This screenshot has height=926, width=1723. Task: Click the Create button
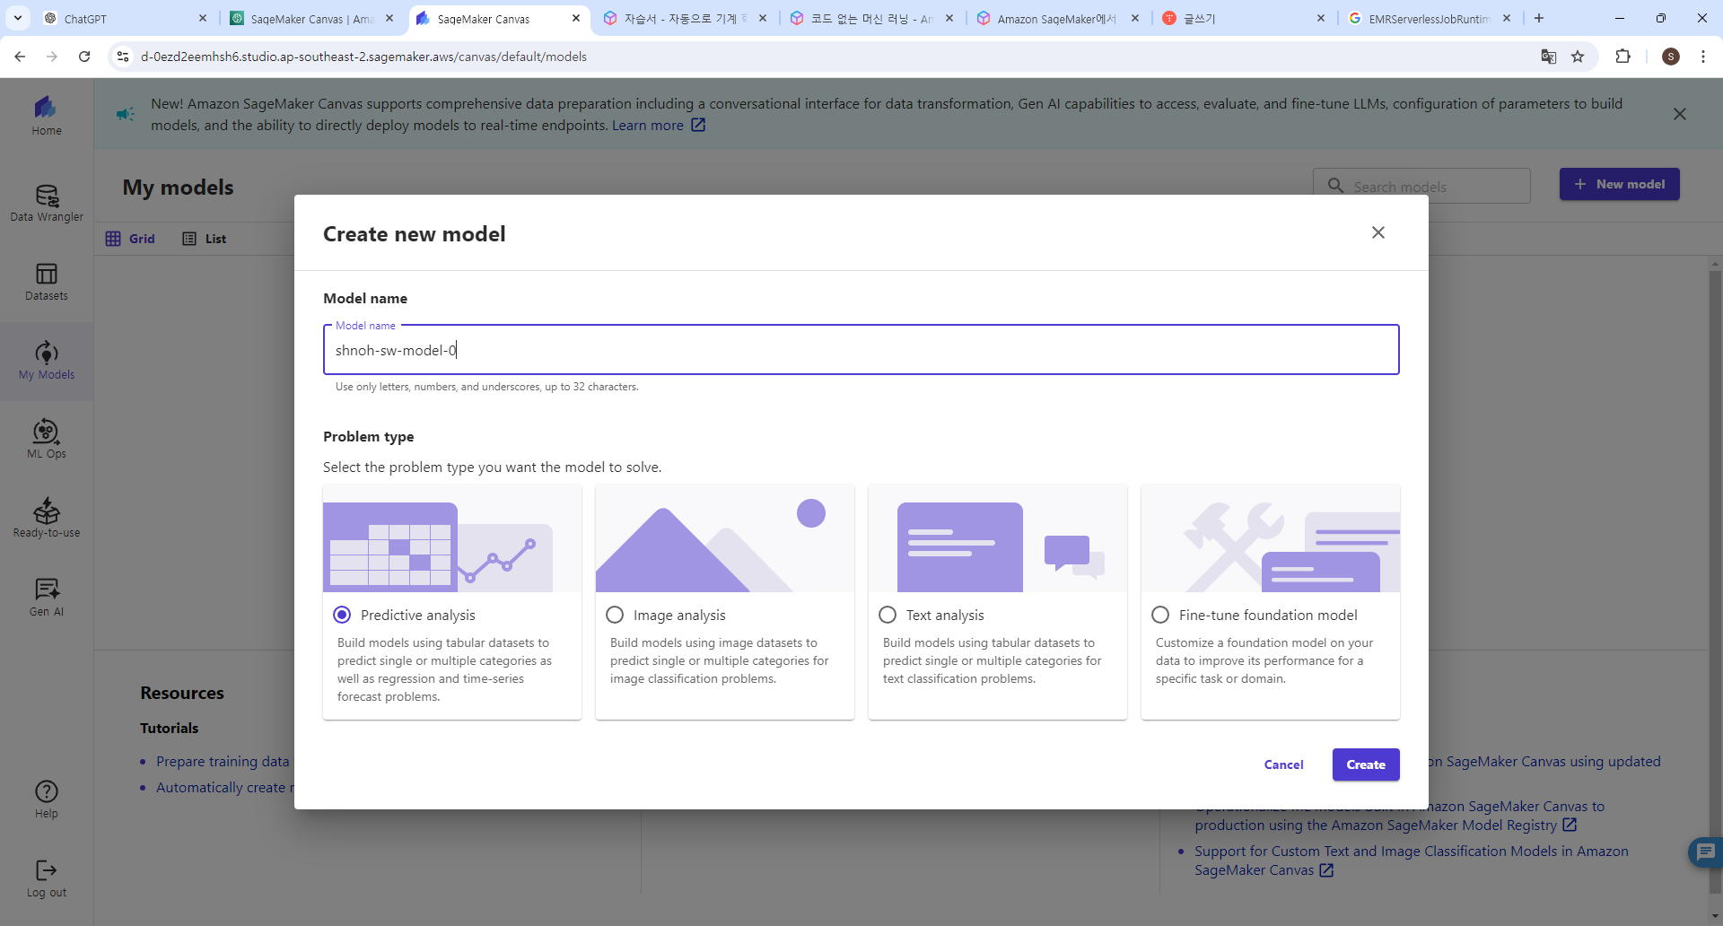[1366, 764]
